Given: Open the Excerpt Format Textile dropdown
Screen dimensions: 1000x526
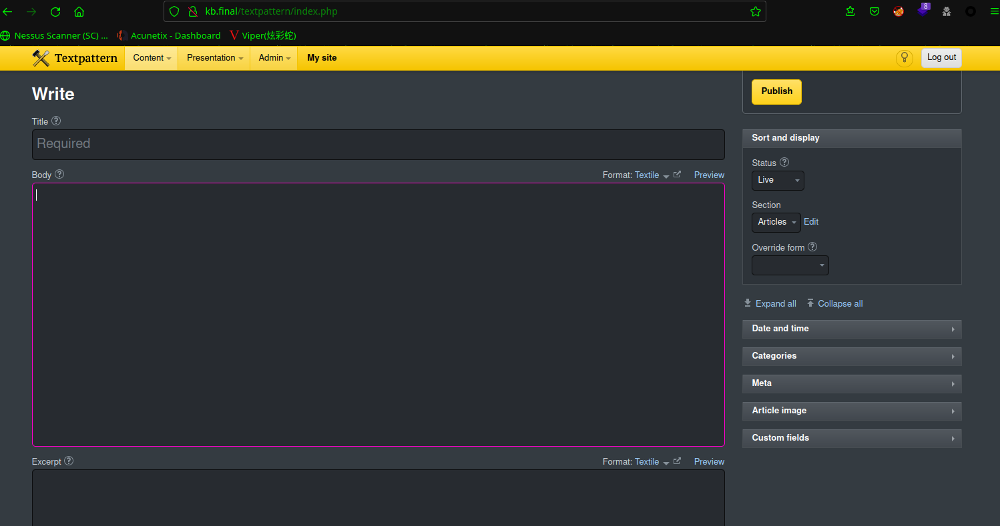Looking at the screenshot, I should pyautogui.click(x=652, y=461).
